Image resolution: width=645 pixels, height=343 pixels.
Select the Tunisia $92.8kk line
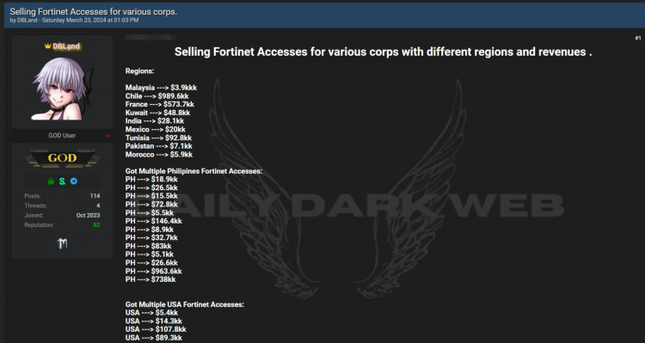coord(158,138)
